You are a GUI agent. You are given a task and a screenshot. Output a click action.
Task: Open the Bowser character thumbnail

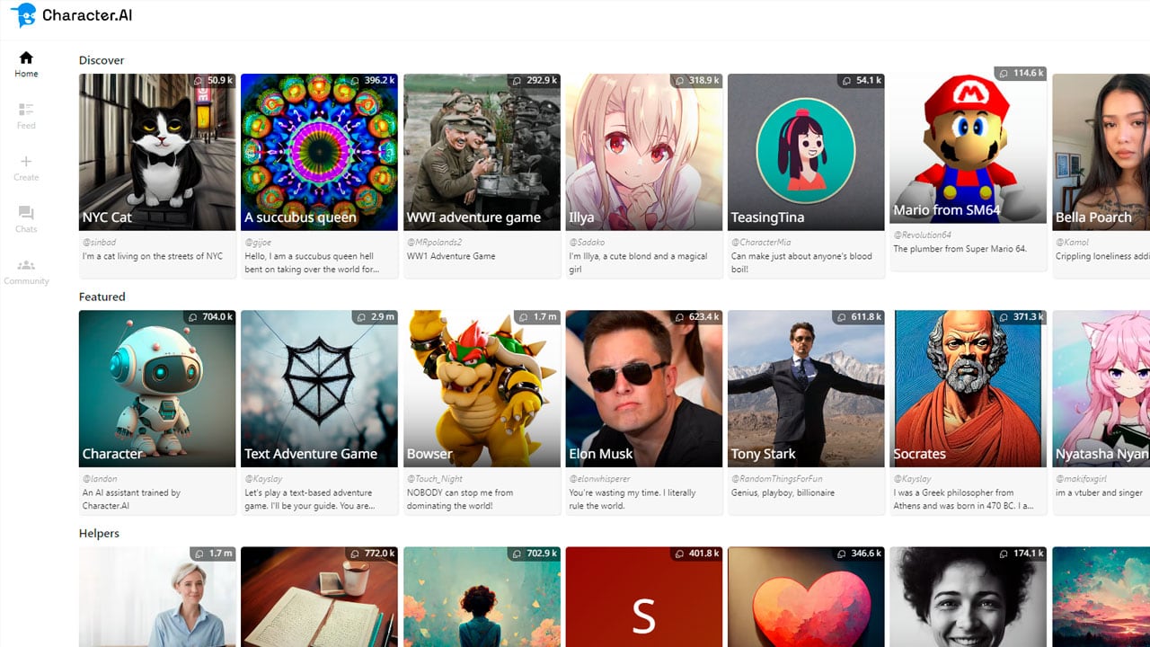click(482, 388)
